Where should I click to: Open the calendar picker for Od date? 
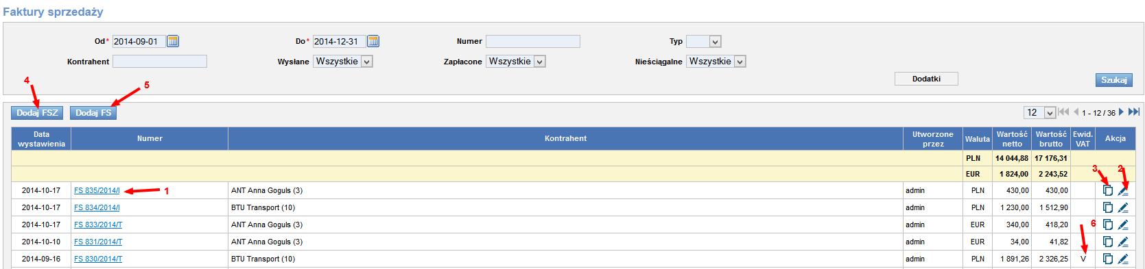(173, 41)
